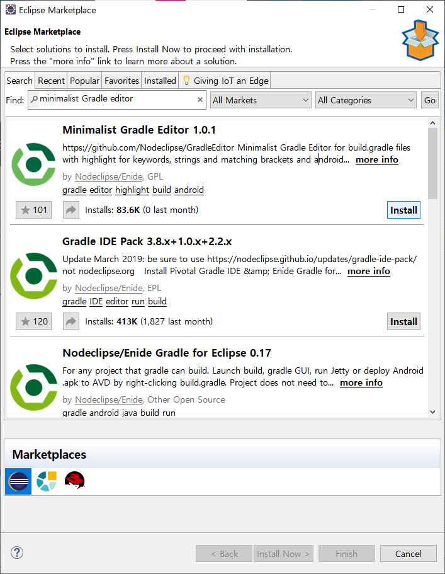This screenshot has width=445, height=574.
Task: Open more info for Gradle IDE Pack
Action: tap(369, 272)
